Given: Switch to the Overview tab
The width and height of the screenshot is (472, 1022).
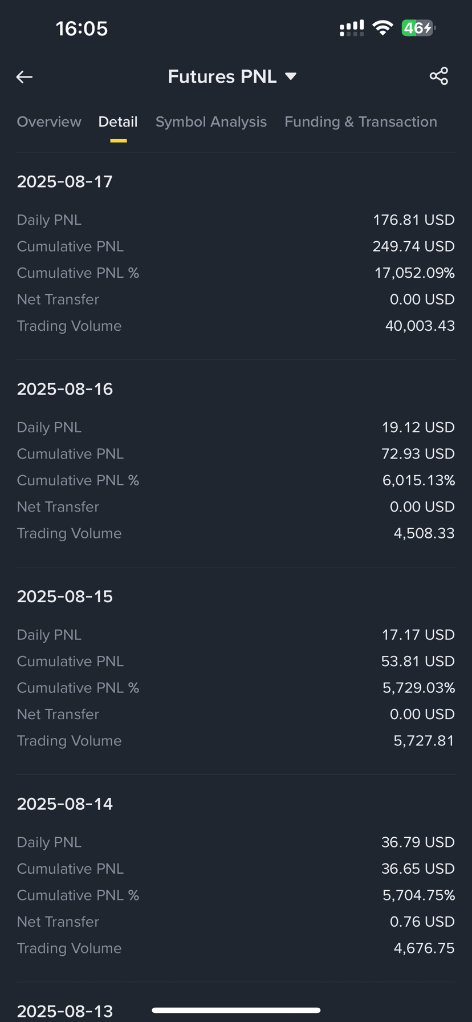Looking at the screenshot, I should (49, 121).
